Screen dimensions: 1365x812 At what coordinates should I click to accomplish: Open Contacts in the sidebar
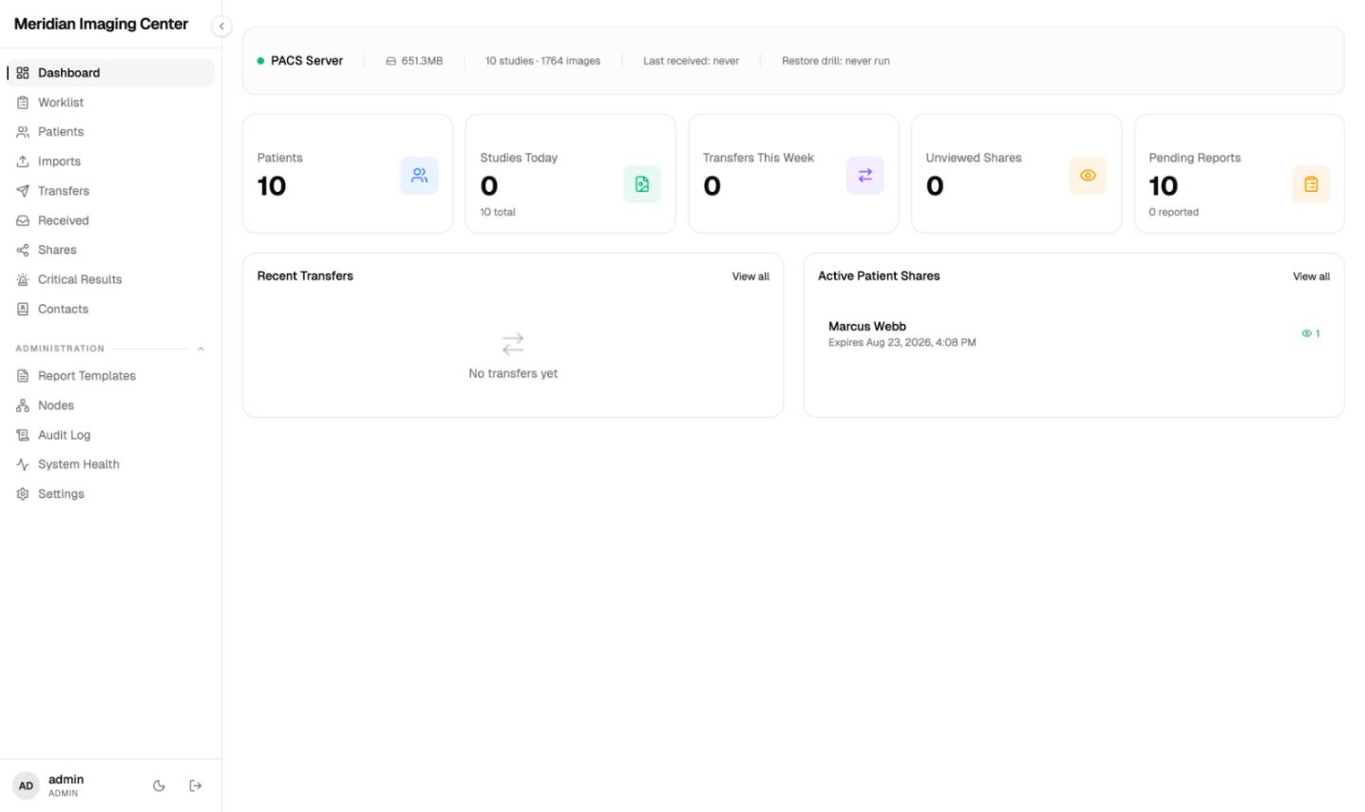(x=111, y=309)
